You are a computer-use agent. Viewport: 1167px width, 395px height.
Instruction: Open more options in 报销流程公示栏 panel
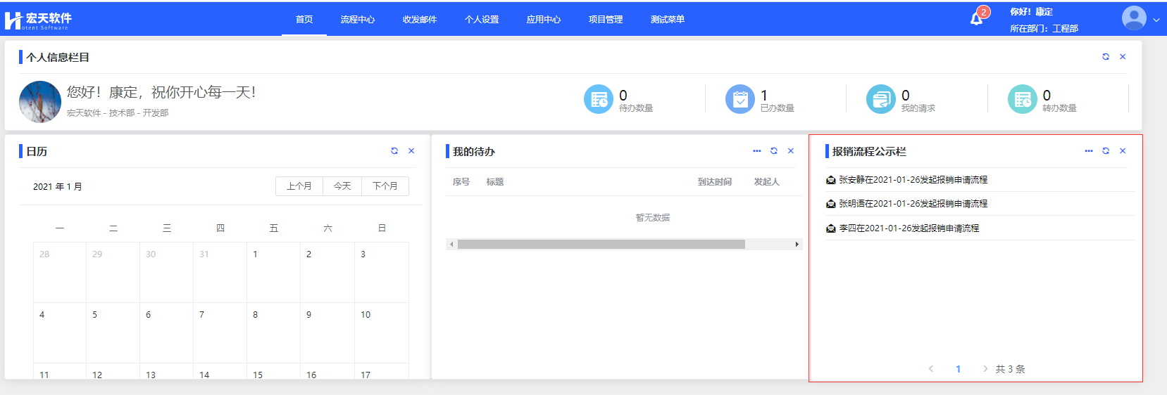(x=1088, y=151)
